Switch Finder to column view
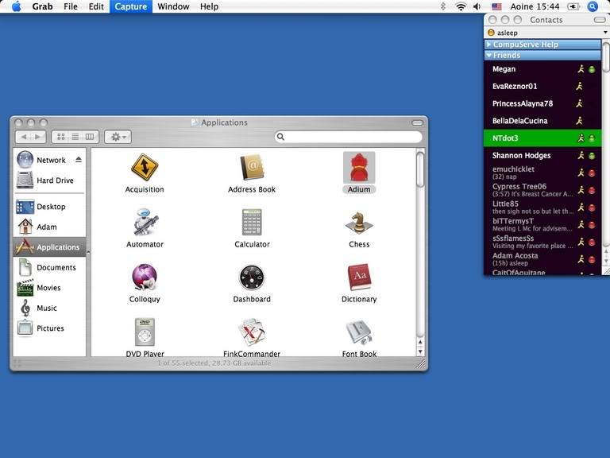Viewport: 610px width, 458px height. coord(90,137)
